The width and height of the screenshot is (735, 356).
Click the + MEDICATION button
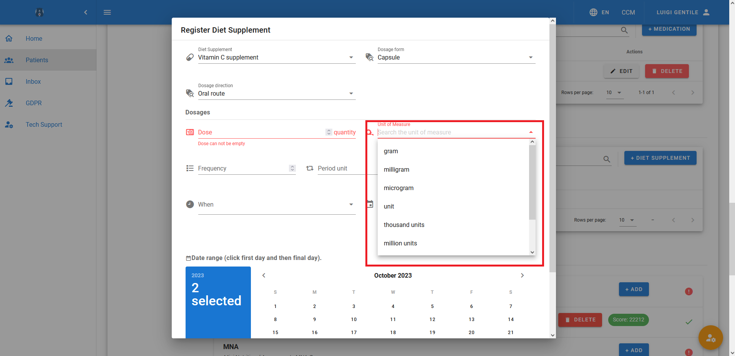[x=669, y=29]
